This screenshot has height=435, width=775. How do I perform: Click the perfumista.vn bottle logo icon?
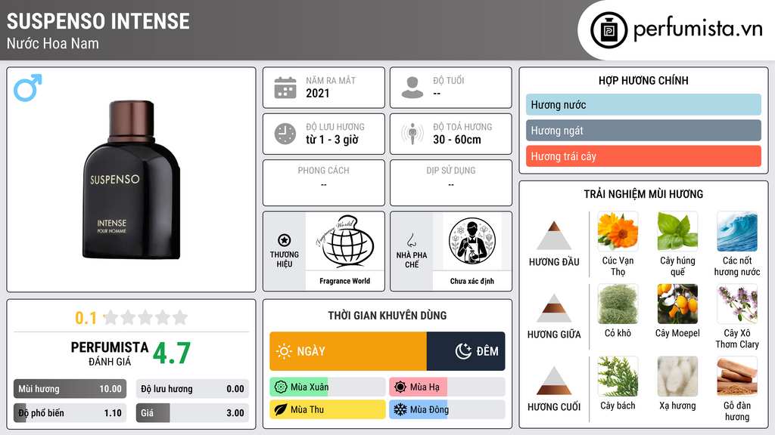click(x=608, y=30)
